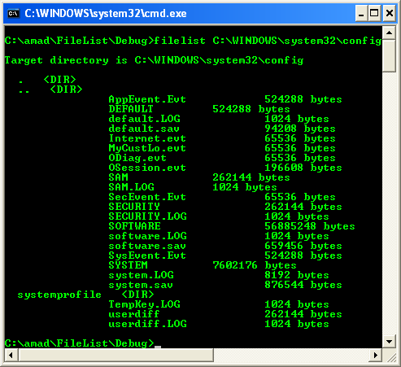Screen dimensions: 401x367
Task: Click the SECURITY file entry
Action: pos(134,207)
